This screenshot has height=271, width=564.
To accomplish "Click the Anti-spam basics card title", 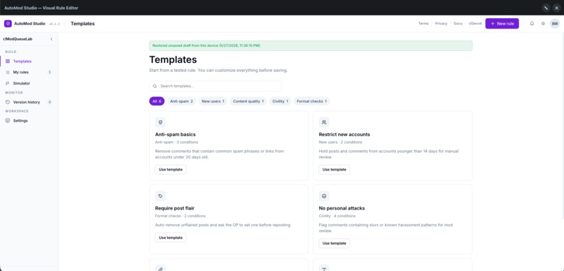I will (175, 135).
